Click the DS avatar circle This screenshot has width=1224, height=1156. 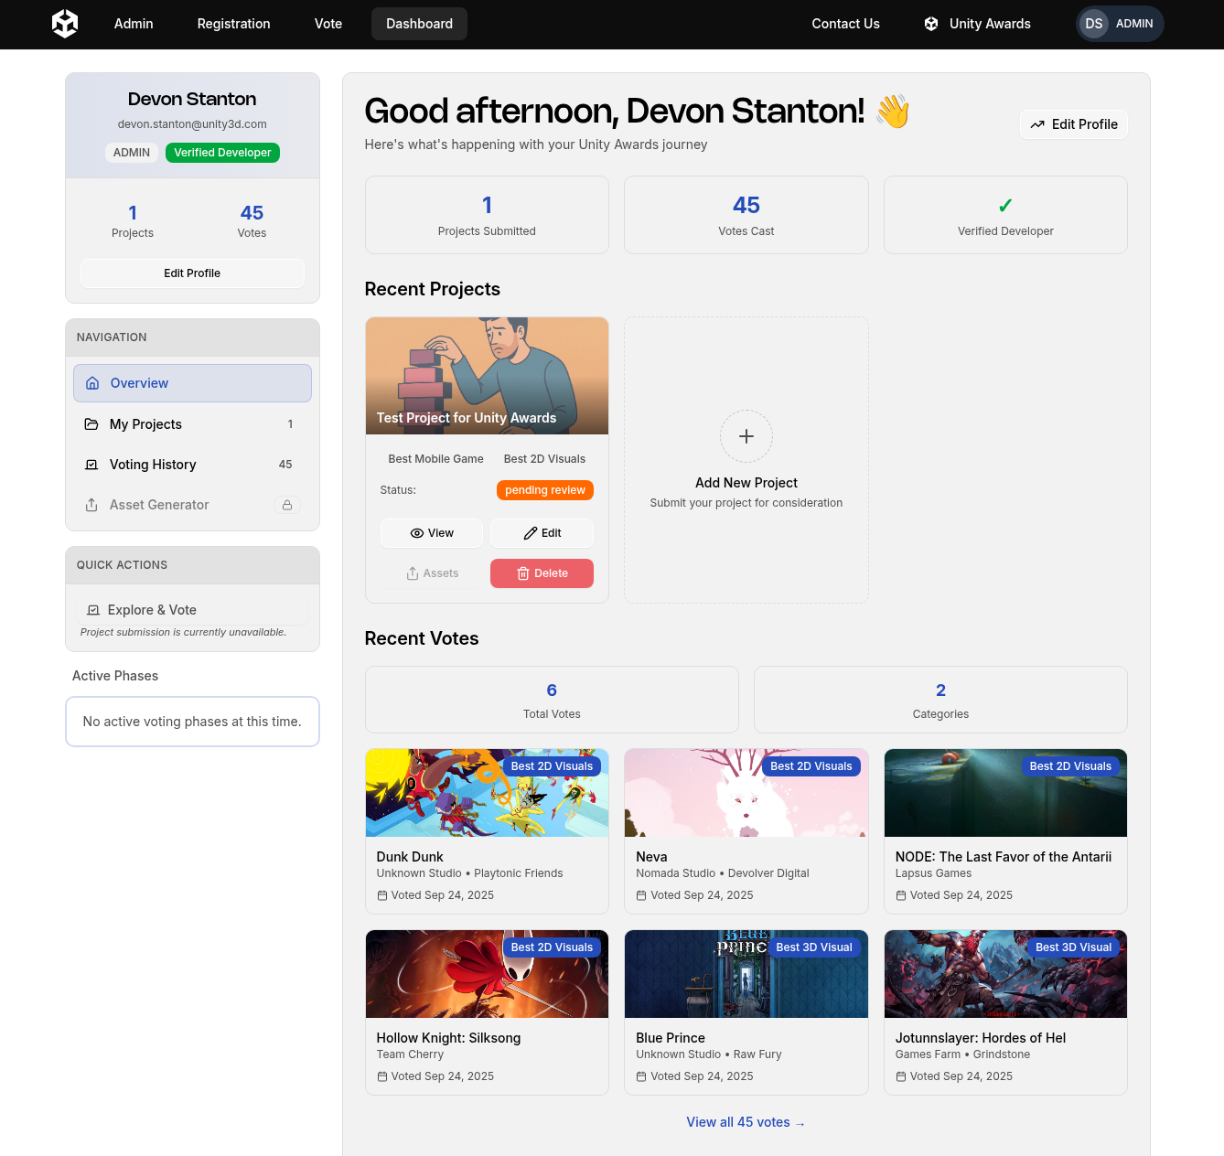point(1093,24)
